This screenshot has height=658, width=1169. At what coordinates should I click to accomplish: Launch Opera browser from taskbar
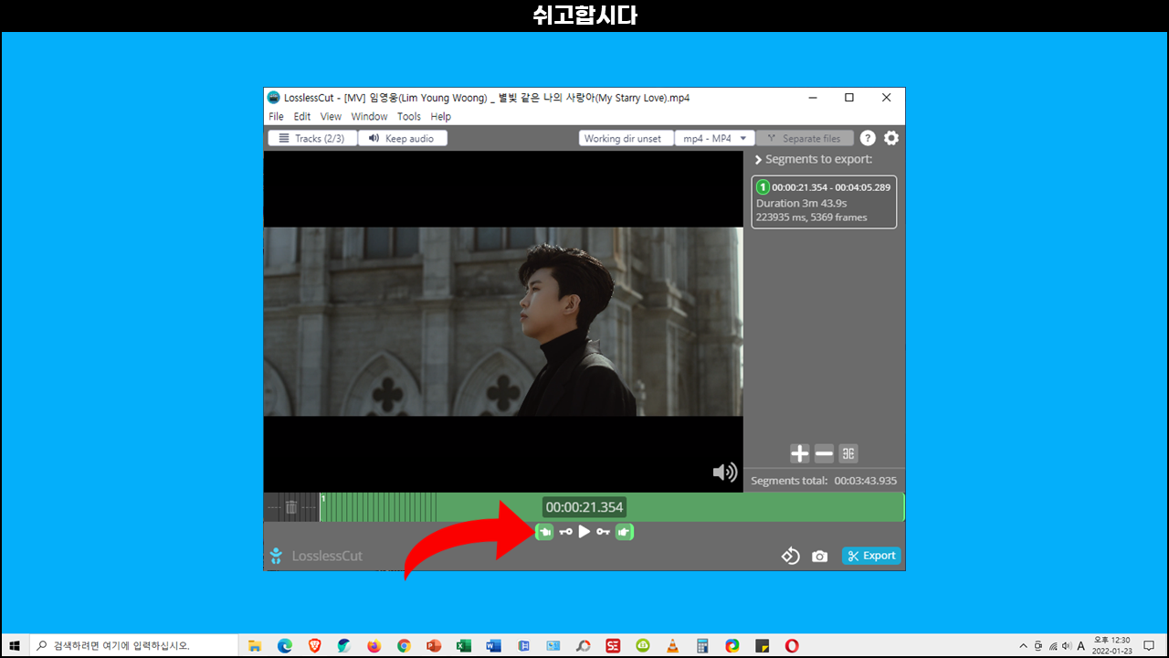click(x=792, y=645)
